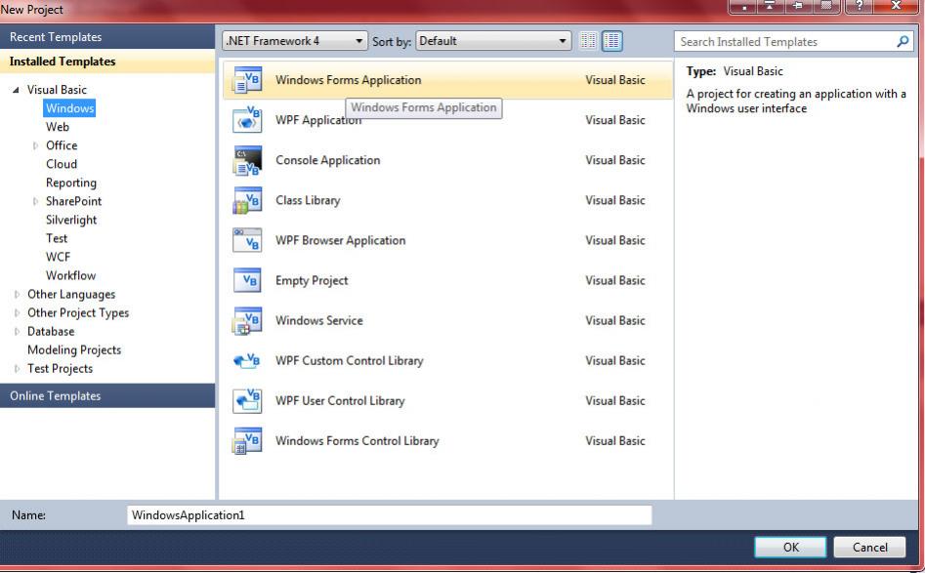Open the Online Templates section
Image resolution: width=925 pixels, height=573 pixels.
107,395
